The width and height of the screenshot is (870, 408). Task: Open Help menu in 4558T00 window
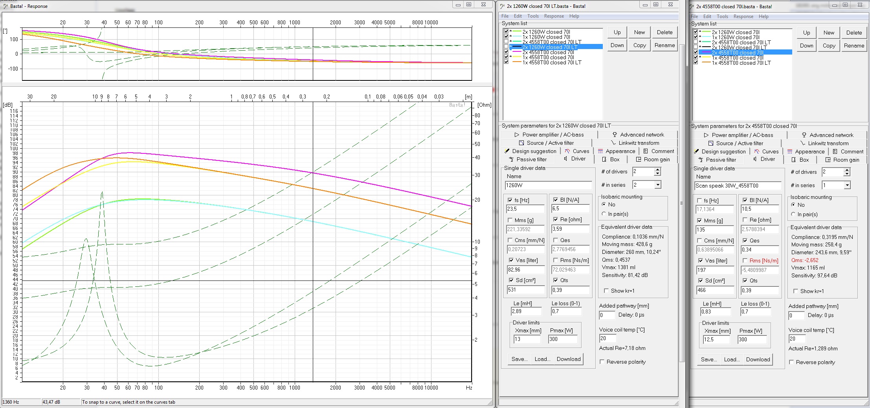tap(764, 16)
